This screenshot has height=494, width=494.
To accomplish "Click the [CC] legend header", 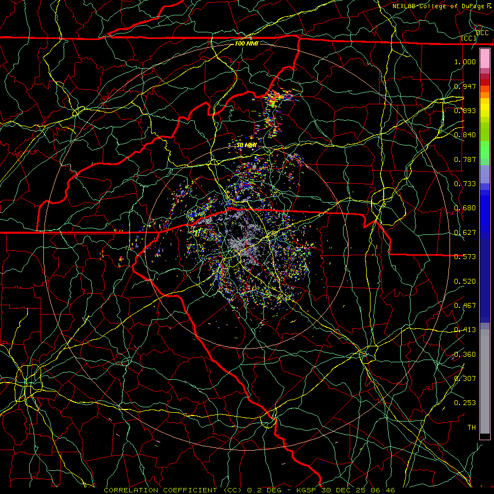I will (469, 38).
